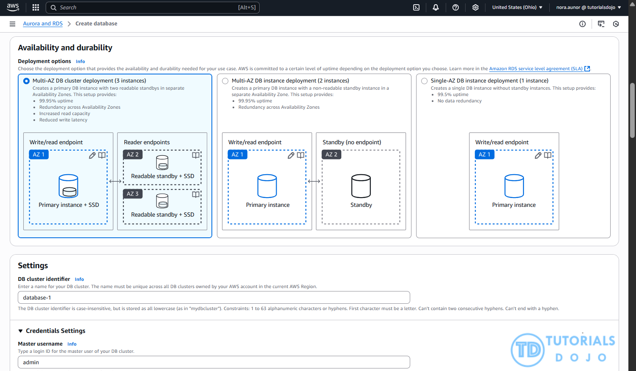This screenshot has width=636, height=371.
Task: Open the settings gear in the top bar
Action: 475,7
